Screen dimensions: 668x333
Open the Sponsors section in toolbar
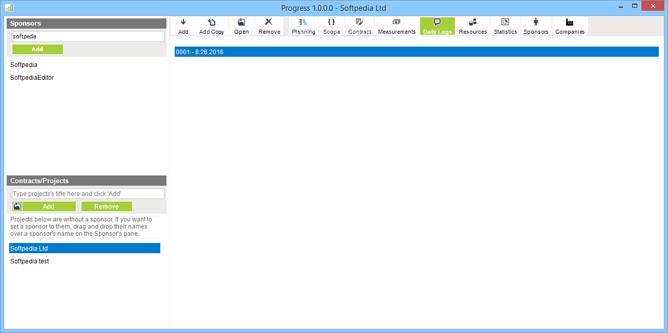pyautogui.click(x=536, y=26)
